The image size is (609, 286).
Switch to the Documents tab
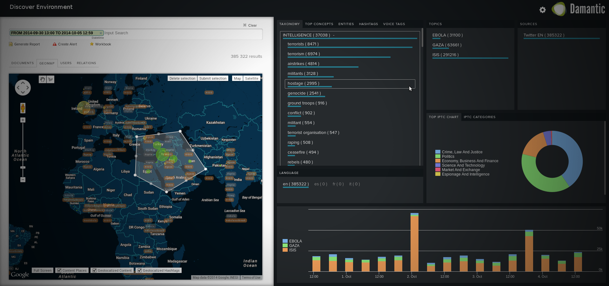(23, 63)
